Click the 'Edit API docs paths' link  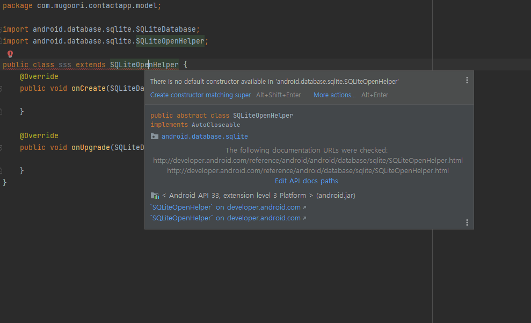coord(307,181)
